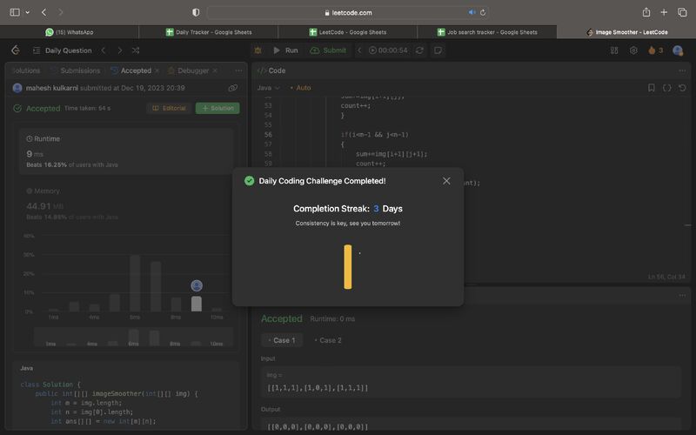
Task: Open the Editorial button
Action: [x=169, y=108]
